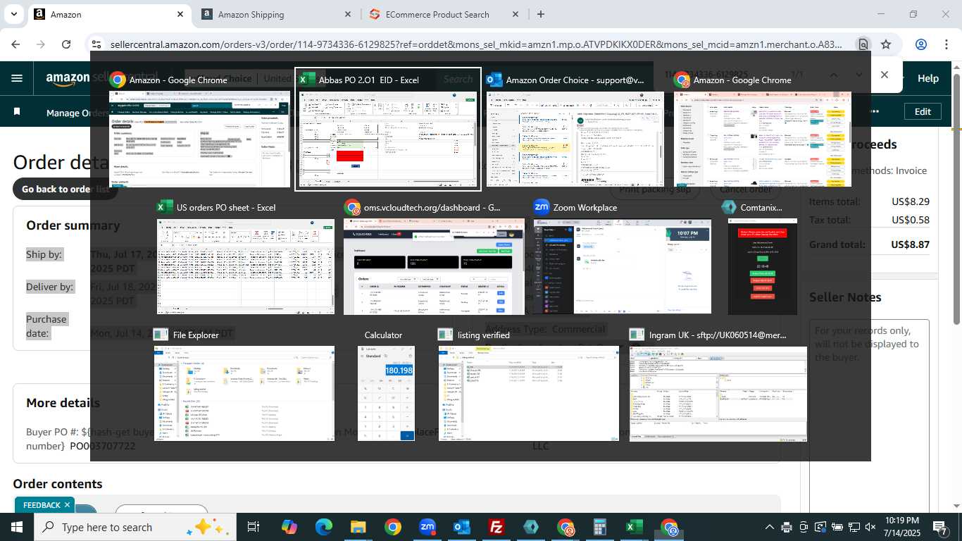Image resolution: width=962 pixels, height=541 pixels.
Task: Switch to oms.vcloudtech.org dashboard Chrome window
Action: pyautogui.click(x=434, y=257)
